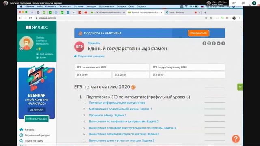Open a new tab with the plus button
The image size is (260, 146).
click(x=205, y=13)
